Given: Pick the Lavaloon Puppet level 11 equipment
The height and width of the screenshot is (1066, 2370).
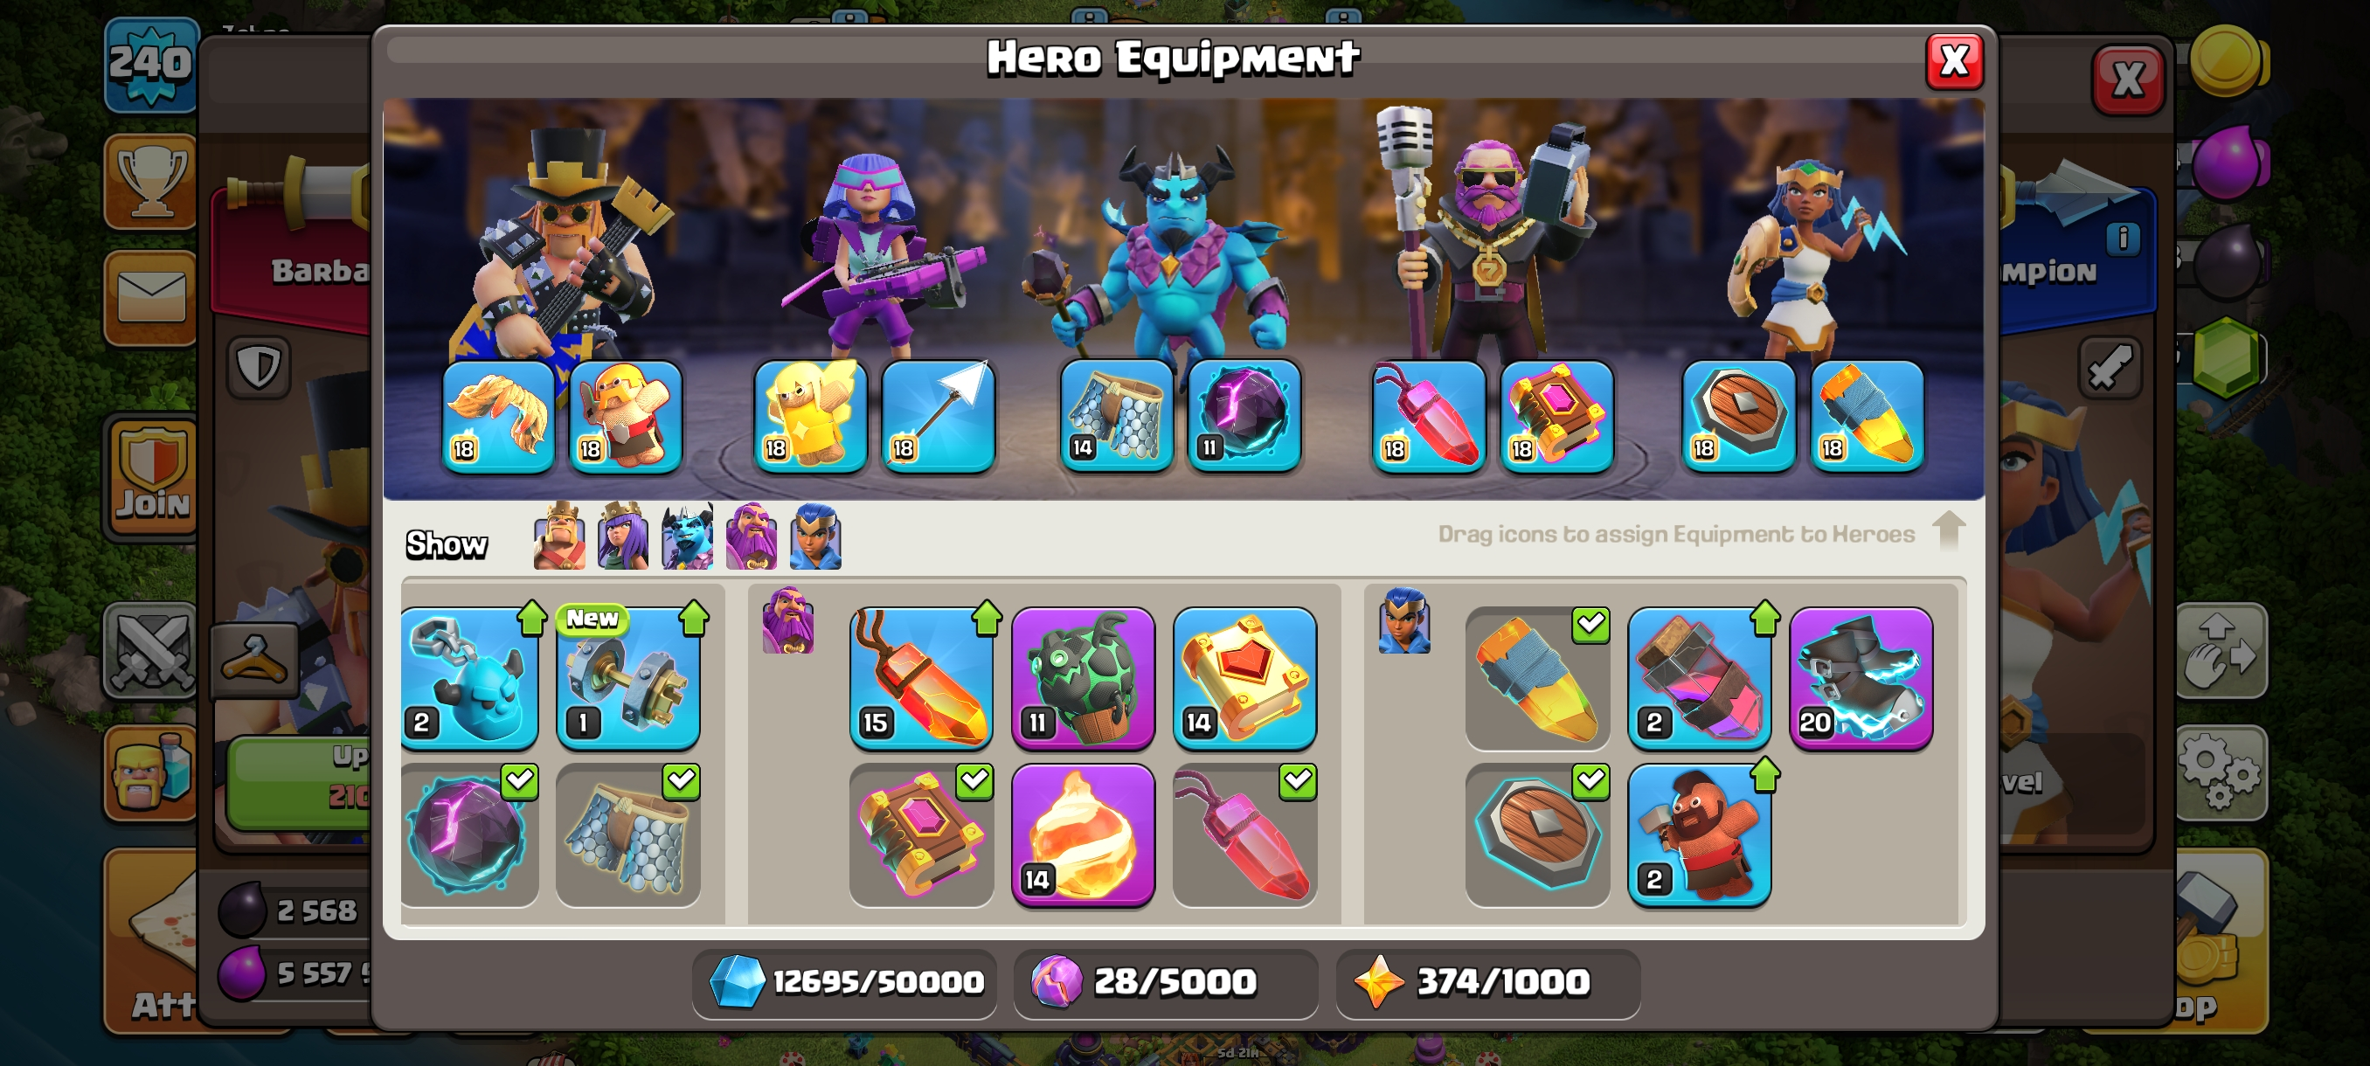Looking at the screenshot, I should click(x=1083, y=678).
